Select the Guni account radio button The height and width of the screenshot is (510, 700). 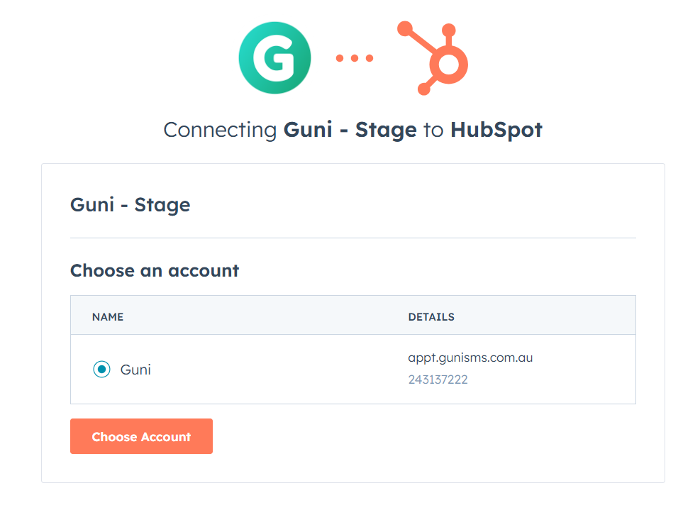tap(102, 370)
